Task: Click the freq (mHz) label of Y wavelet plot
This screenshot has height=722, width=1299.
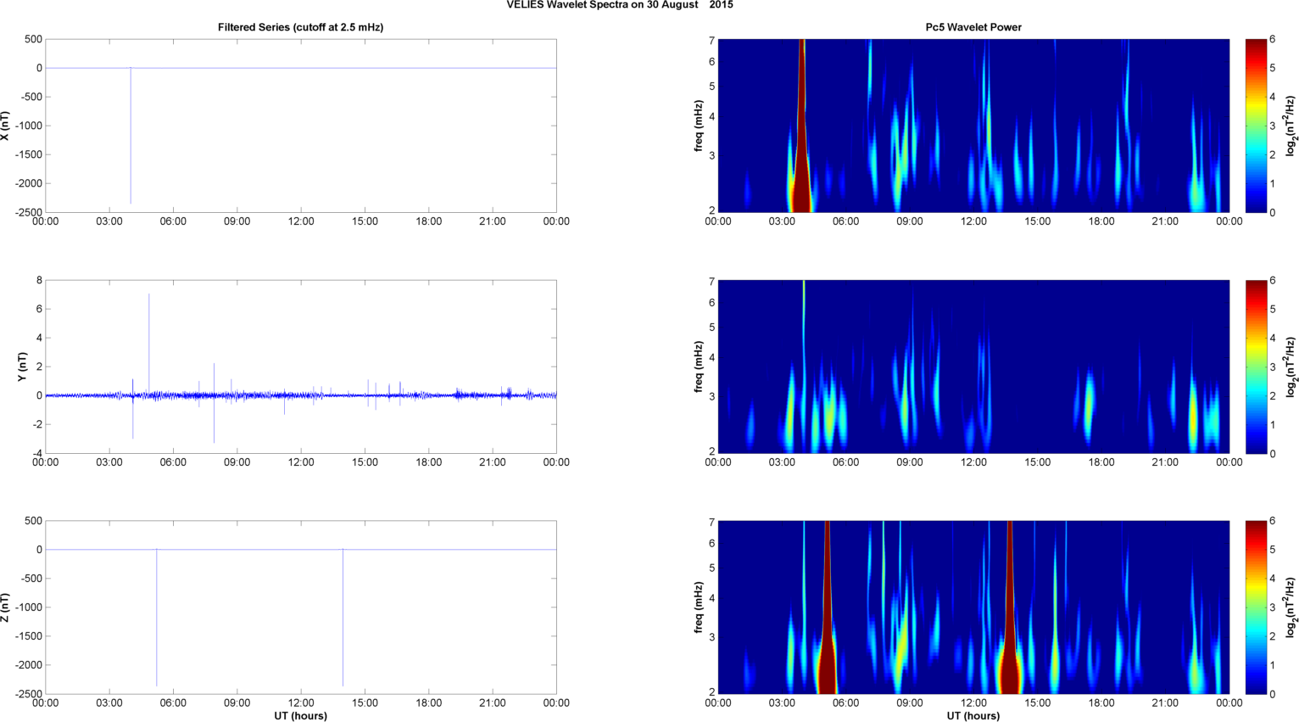Action: point(699,367)
